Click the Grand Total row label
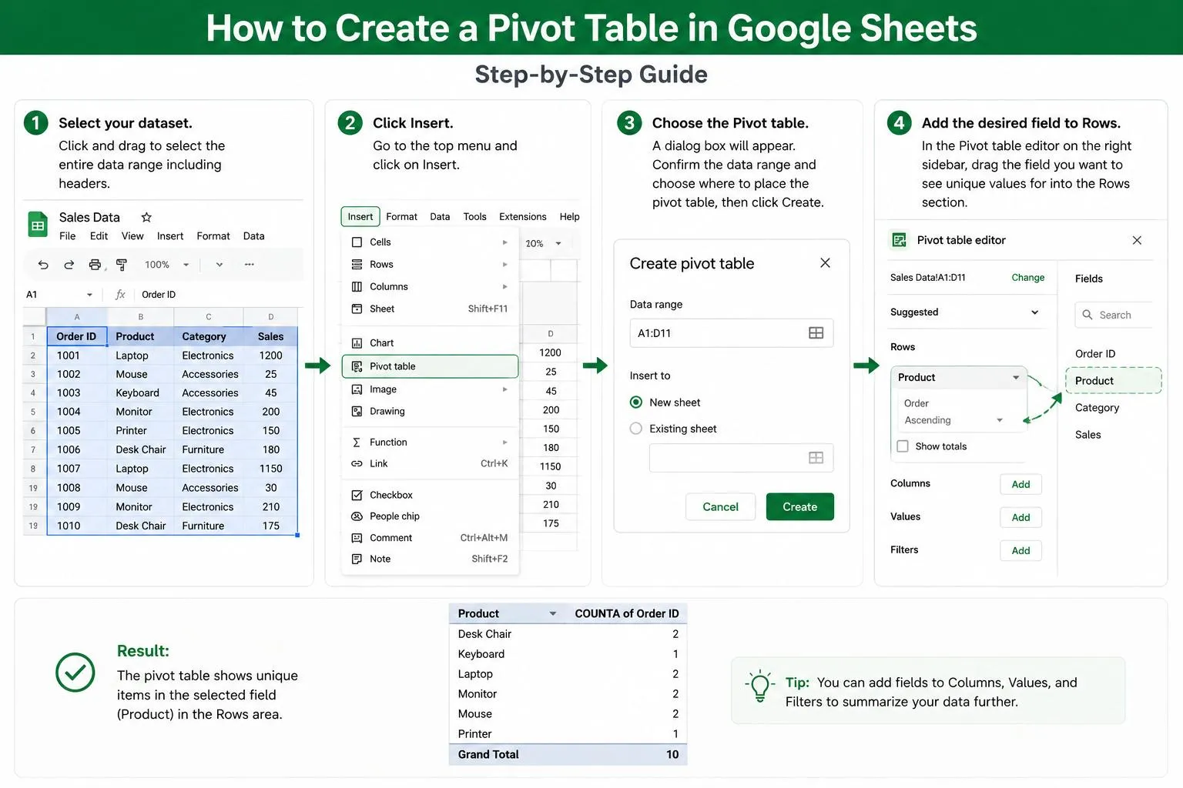Image resolution: width=1183 pixels, height=788 pixels. coord(488,755)
